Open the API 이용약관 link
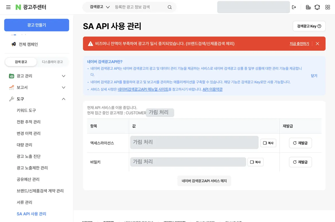The image size is (335, 222). [x=212, y=90]
